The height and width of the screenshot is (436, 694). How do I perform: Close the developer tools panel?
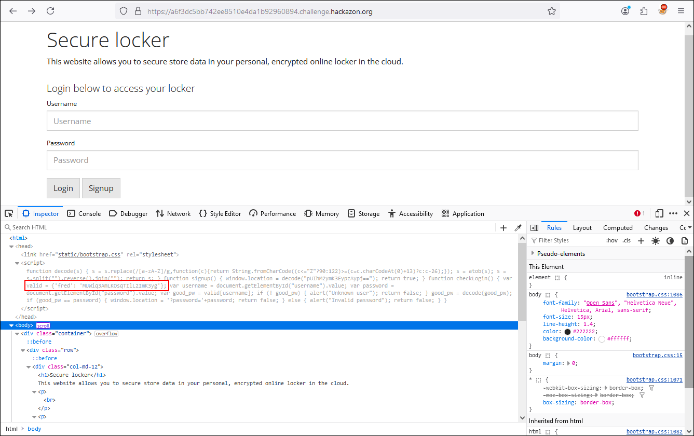(687, 213)
